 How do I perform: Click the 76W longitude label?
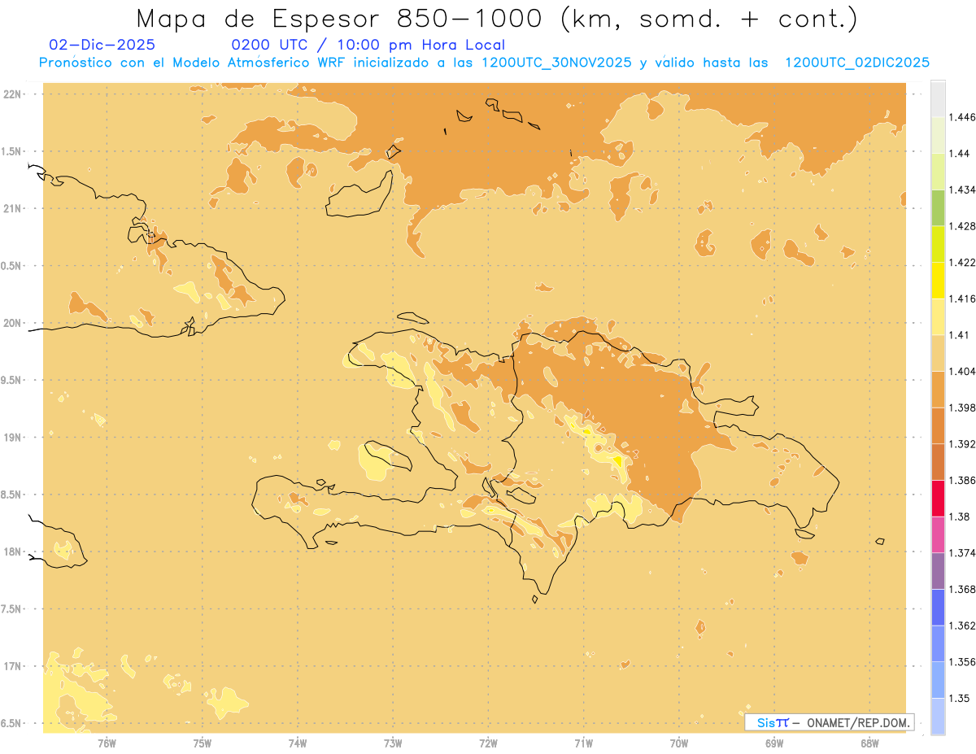pos(107,743)
